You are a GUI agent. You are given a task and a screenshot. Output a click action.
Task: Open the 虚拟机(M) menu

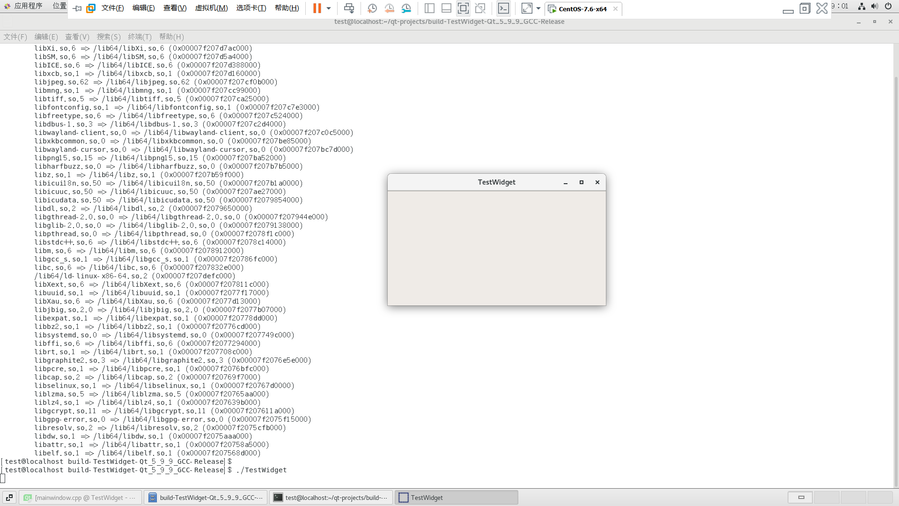(212, 8)
